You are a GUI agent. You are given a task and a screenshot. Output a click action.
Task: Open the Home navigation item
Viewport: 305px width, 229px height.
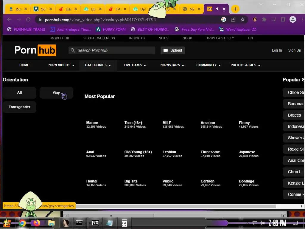pyautogui.click(x=24, y=65)
